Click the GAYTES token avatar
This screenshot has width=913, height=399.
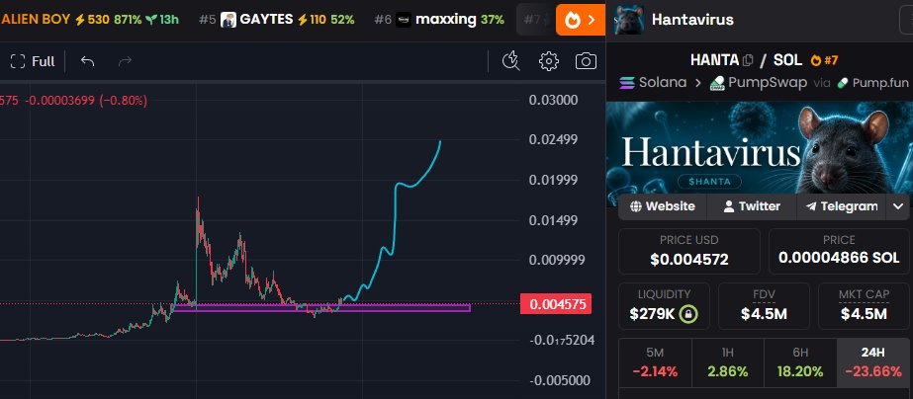pyautogui.click(x=228, y=20)
